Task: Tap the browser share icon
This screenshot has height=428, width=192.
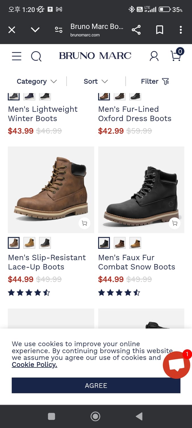Action: pos(136,30)
